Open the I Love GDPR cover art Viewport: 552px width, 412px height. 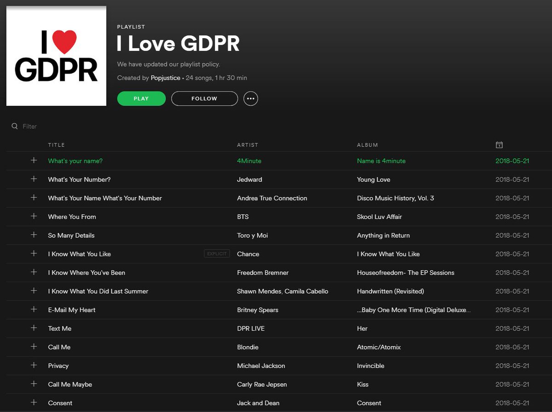click(56, 56)
